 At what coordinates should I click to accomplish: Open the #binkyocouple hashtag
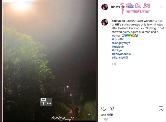pos(121,54)
